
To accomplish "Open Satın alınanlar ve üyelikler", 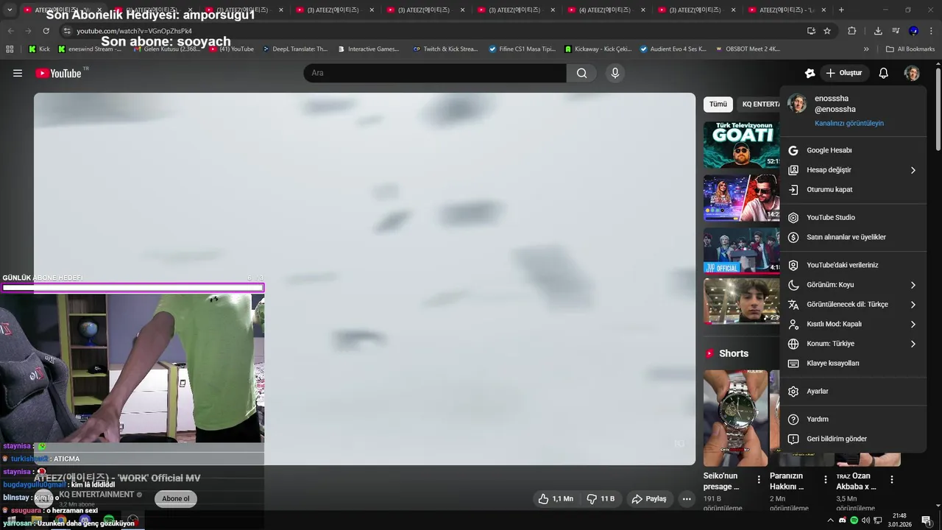I will click(854, 237).
